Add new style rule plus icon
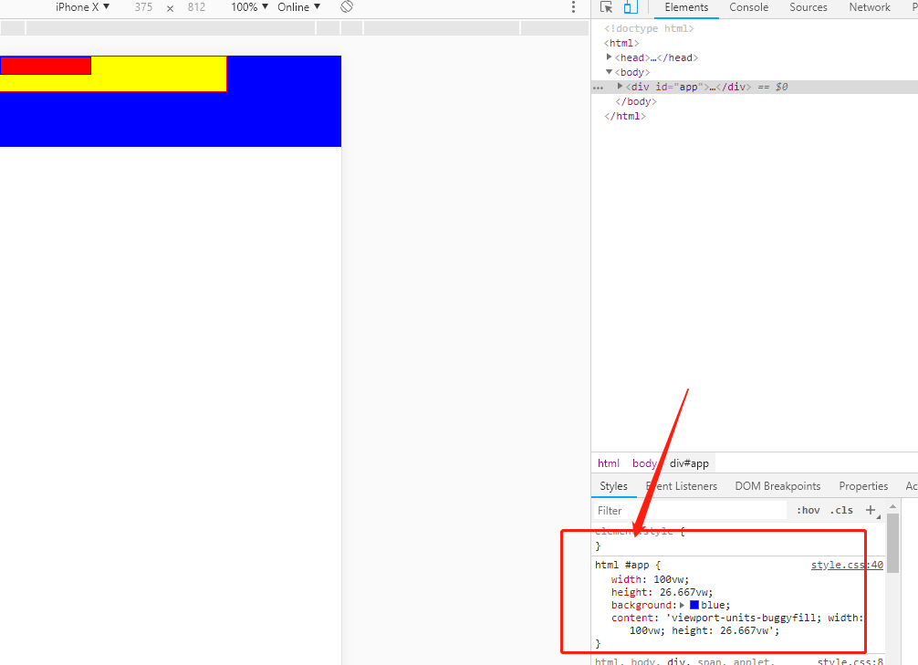Image resolution: width=918 pixels, height=665 pixels. [x=871, y=510]
